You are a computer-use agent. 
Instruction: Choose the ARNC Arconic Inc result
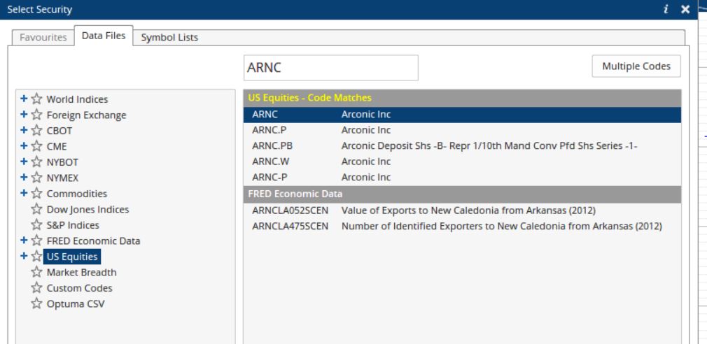462,115
